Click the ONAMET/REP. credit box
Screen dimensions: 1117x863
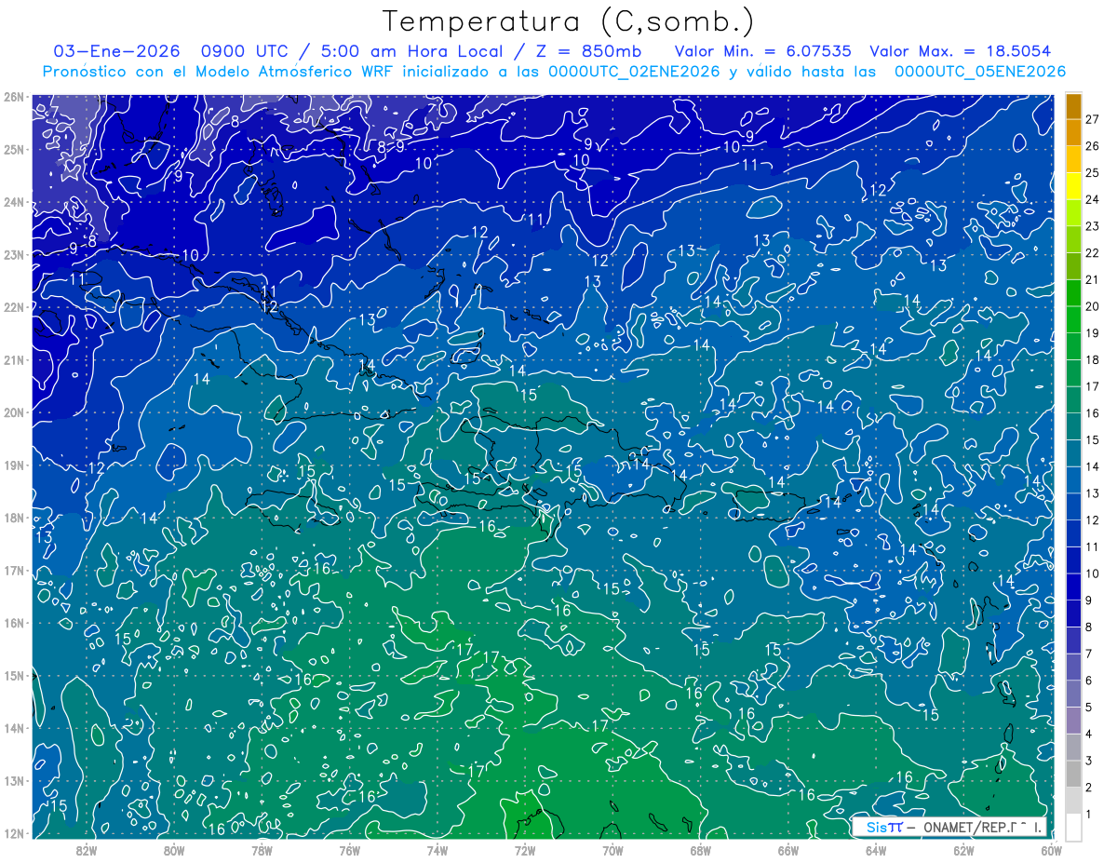tap(950, 826)
